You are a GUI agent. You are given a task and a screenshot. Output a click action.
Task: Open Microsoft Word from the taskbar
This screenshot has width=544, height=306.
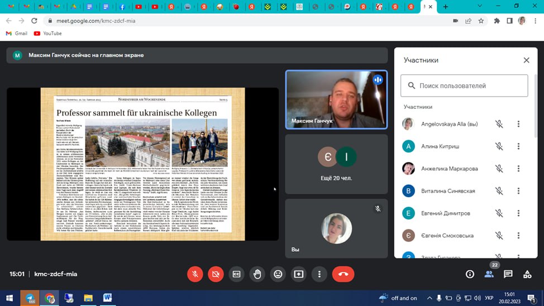(x=107, y=298)
